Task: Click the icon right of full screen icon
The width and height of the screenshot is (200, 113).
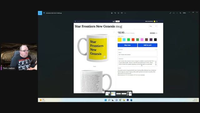Action: pos(174,13)
